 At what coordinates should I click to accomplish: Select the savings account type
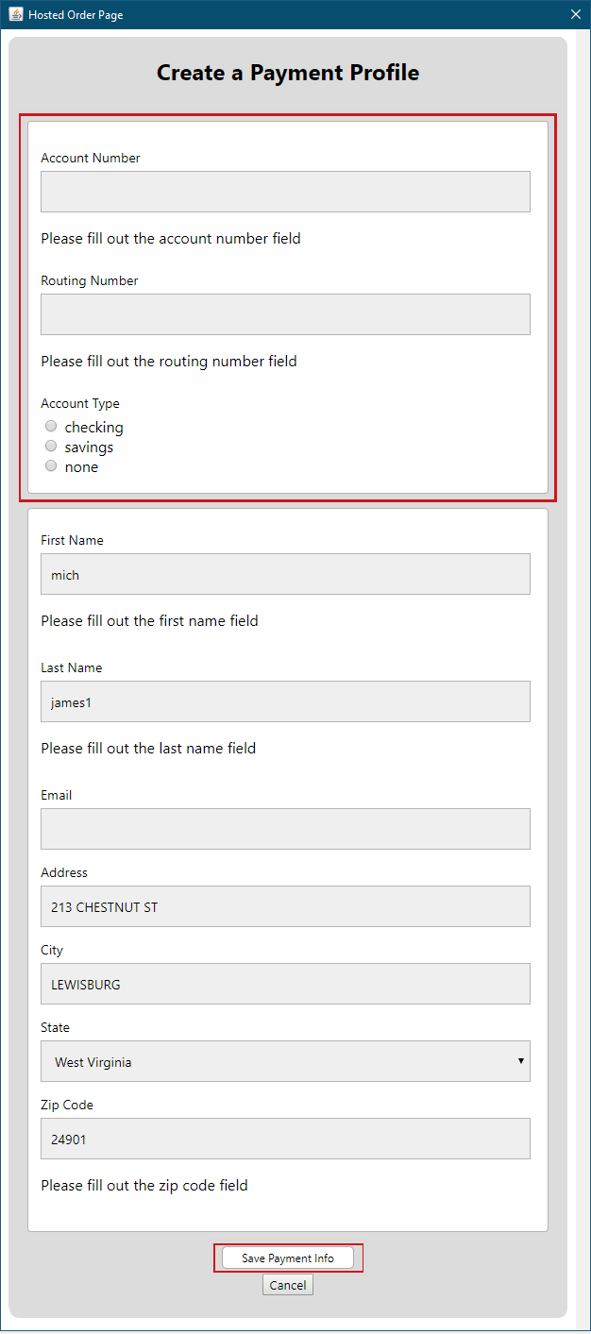pyautogui.click(x=52, y=447)
